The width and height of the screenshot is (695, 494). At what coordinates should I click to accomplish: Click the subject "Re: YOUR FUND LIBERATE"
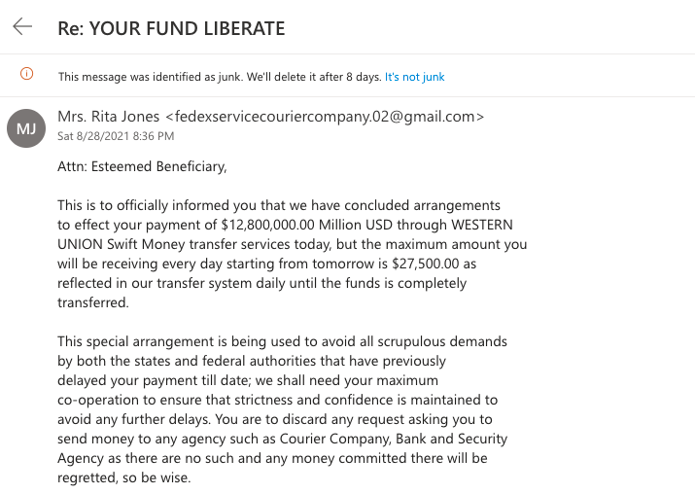pos(171,28)
